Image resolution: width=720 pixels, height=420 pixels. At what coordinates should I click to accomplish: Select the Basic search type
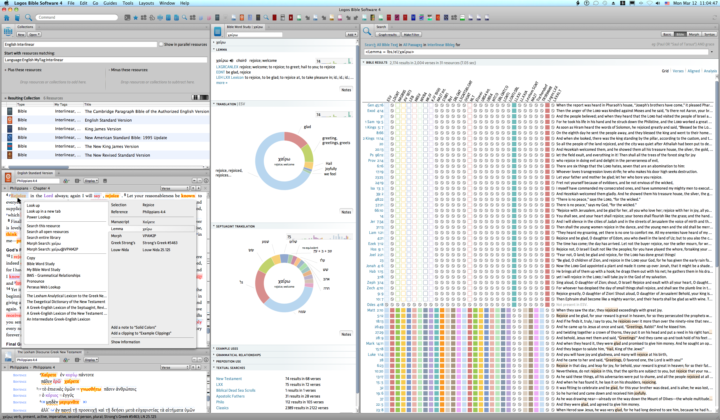click(x=667, y=34)
